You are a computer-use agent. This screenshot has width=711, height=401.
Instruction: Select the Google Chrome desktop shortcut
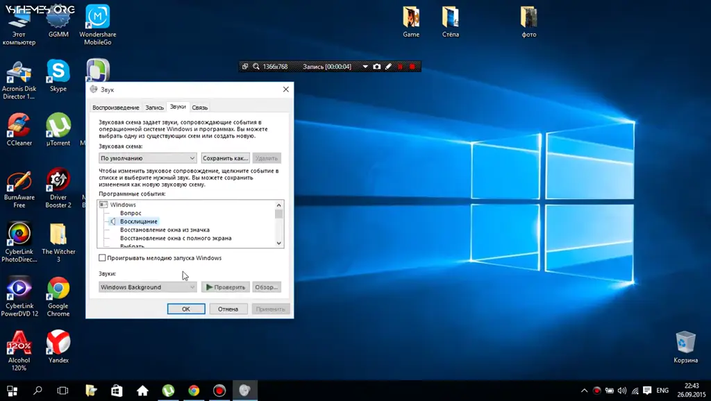[58, 297]
